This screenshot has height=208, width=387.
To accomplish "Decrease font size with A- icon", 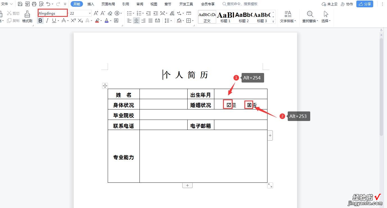I will tap(103, 13).
